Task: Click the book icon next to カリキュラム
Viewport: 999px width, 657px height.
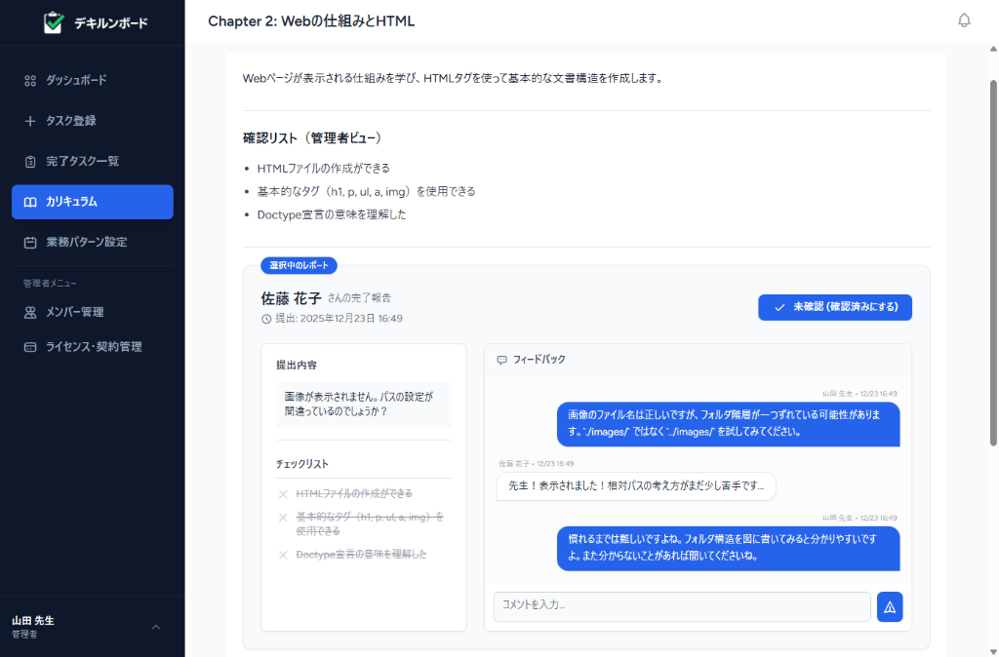Action: [30, 202]
